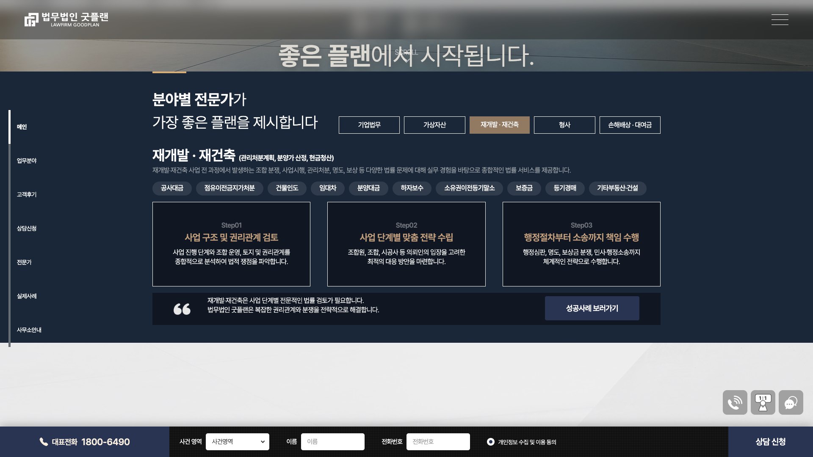Open the 1:1 consultation floating icon
This screenshot has height=457, width=813.
click(763, 402)
